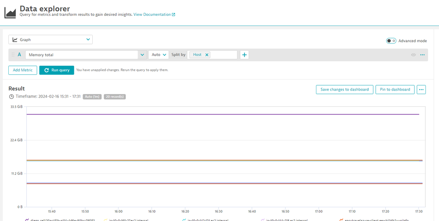
Task: Click the external link icon after View Documentation
Action: (x=174, y=14)
